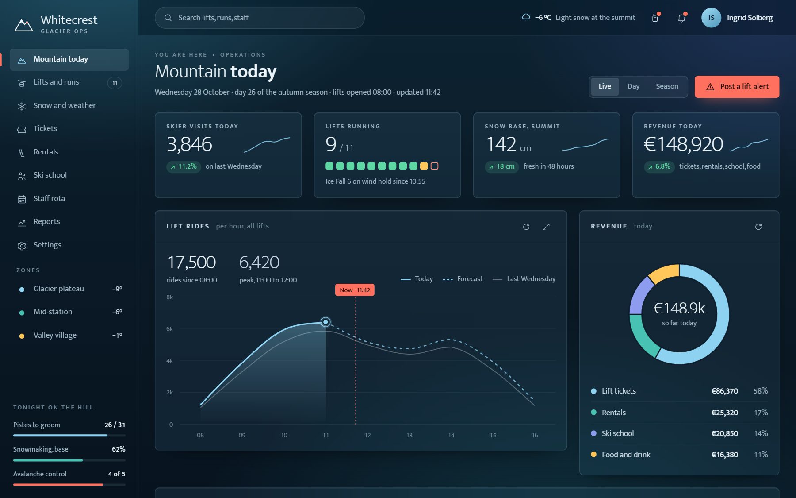Expand the Lift Rides chart to fullscreen

click(x=546, y=227)
